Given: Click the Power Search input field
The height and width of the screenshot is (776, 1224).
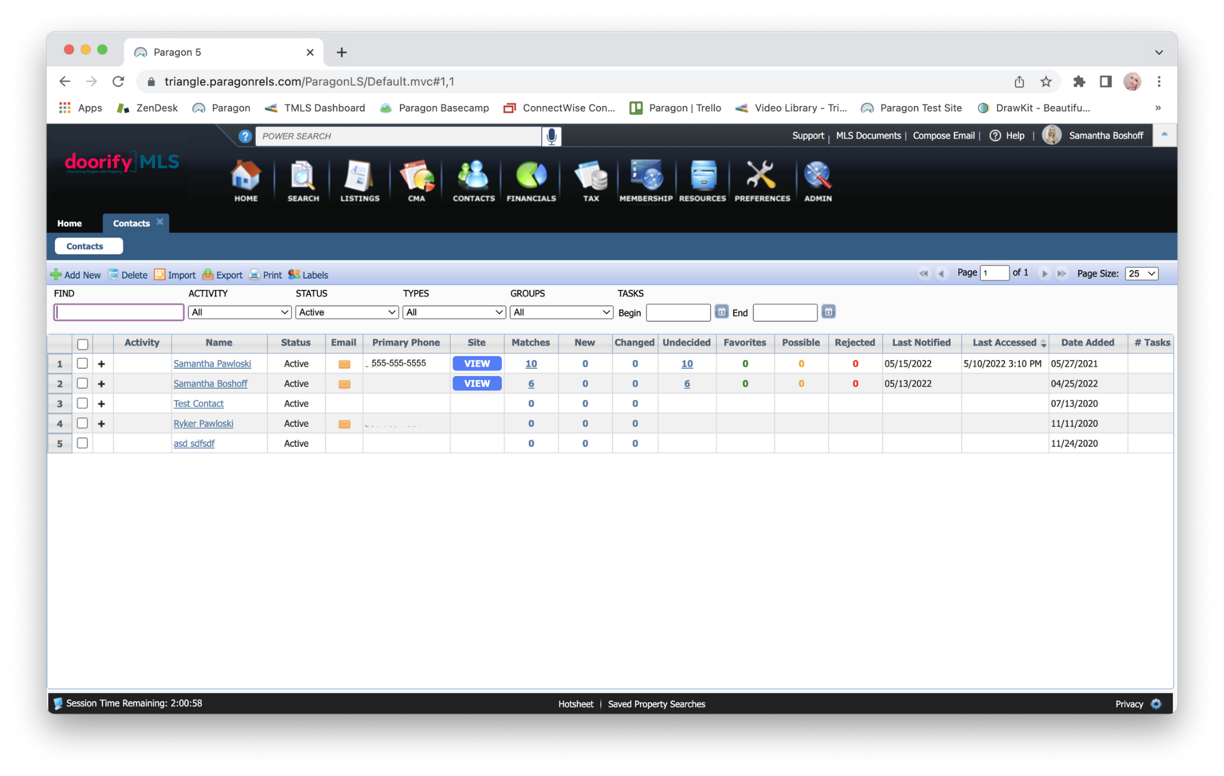Looking at the screenshot, I should tap(398, 136).
